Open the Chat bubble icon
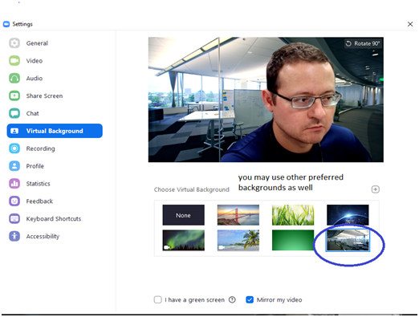Image resolution: width=419 pixels, height=317 pixels. pyautogui.click(x=14, y=113)
